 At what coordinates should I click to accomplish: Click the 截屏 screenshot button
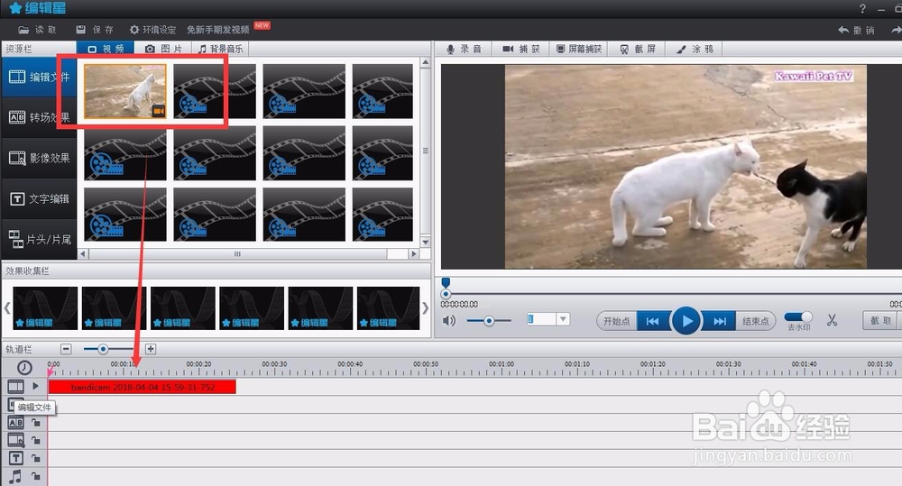coord(638,49)
